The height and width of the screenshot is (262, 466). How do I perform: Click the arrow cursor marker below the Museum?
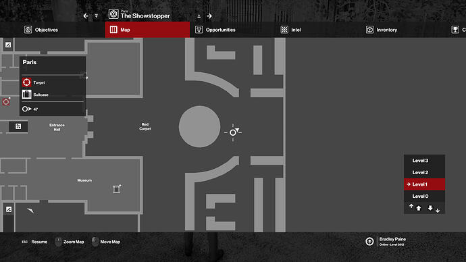pos(30,211)
